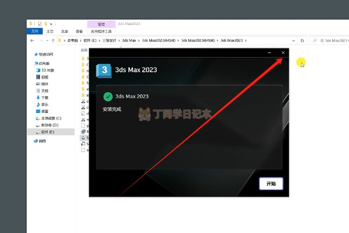Image resolution: width=349 pixels, height=233 pixels.
Task: Click the folder icon in address bar
Action: click(60, 40)
